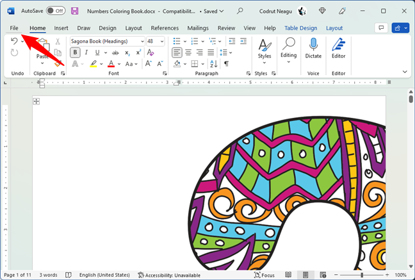Switch to the Table Design tab
This screenshot has width=415, height=280.
coord(300,28)
